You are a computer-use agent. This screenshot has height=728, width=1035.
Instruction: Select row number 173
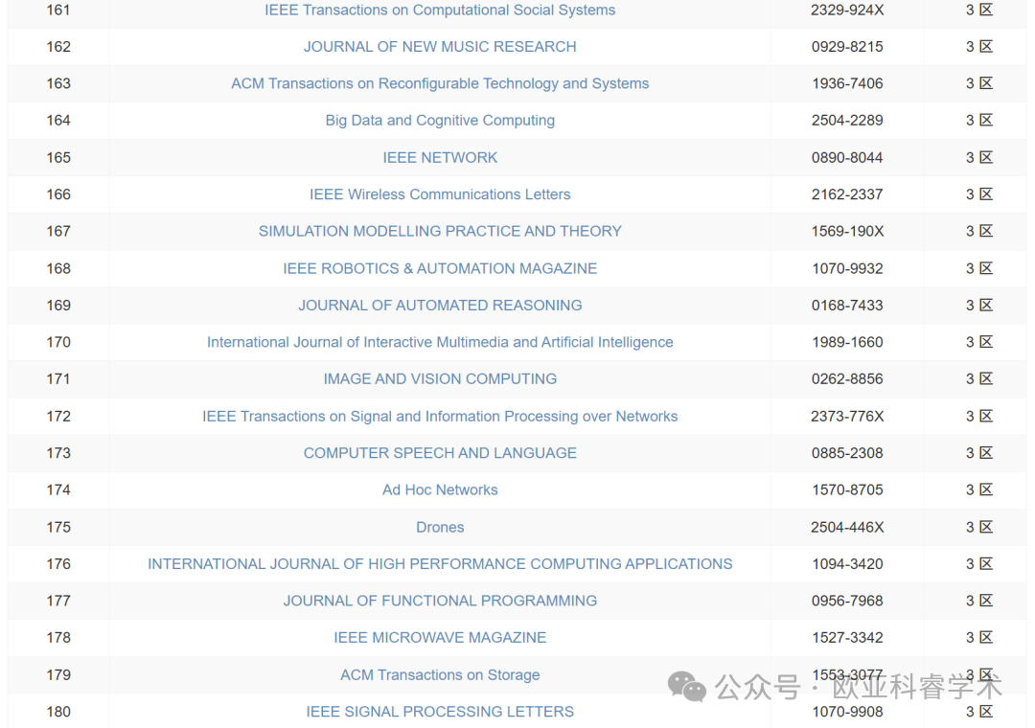pos(58,453)
